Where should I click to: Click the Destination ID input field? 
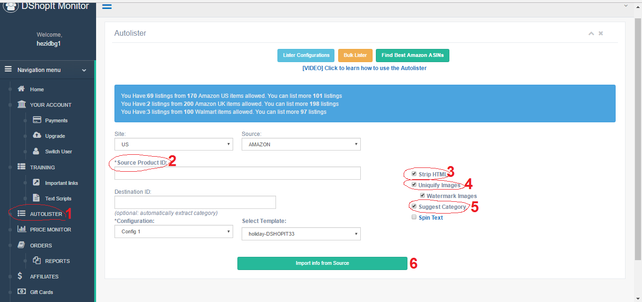coord(195,202)
